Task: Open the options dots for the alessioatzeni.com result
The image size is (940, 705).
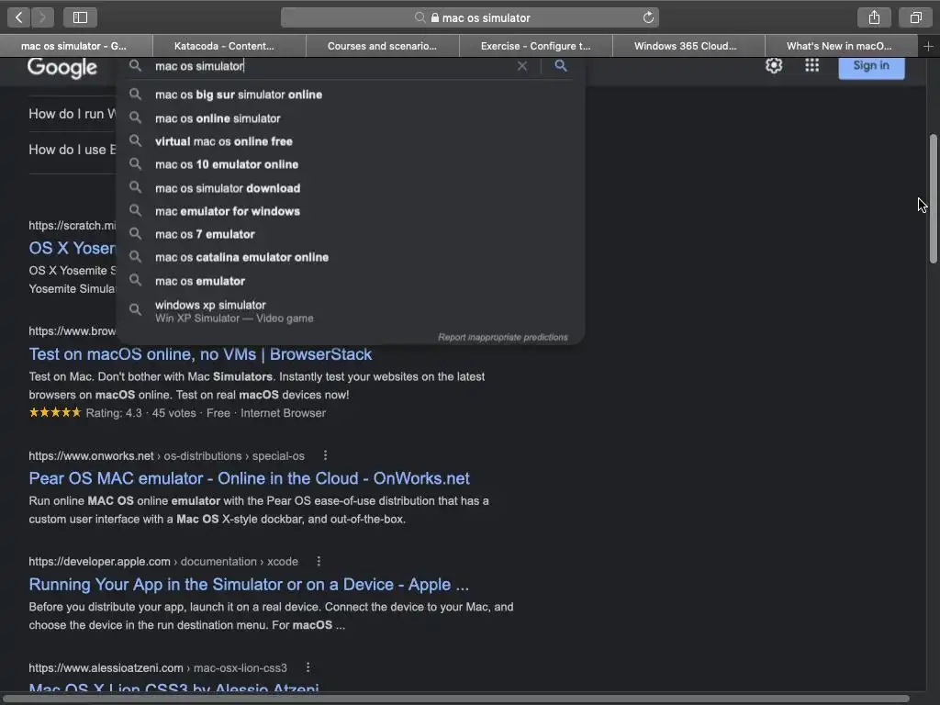Action: 308,667
